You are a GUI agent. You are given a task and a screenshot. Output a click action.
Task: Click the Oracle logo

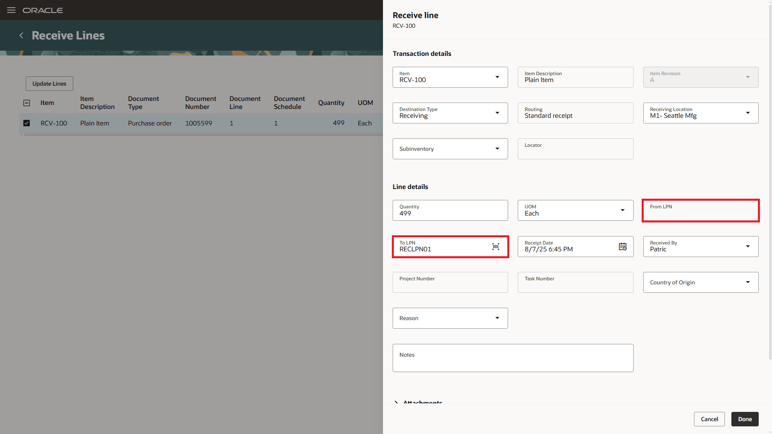[x=43, y=10]
